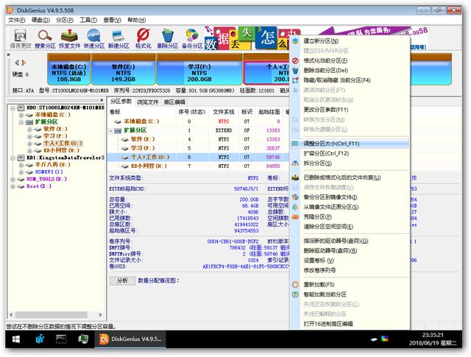Choose 调整分区大小 from the context menu
The image size is (471, 357).
[x=330, y=143]
